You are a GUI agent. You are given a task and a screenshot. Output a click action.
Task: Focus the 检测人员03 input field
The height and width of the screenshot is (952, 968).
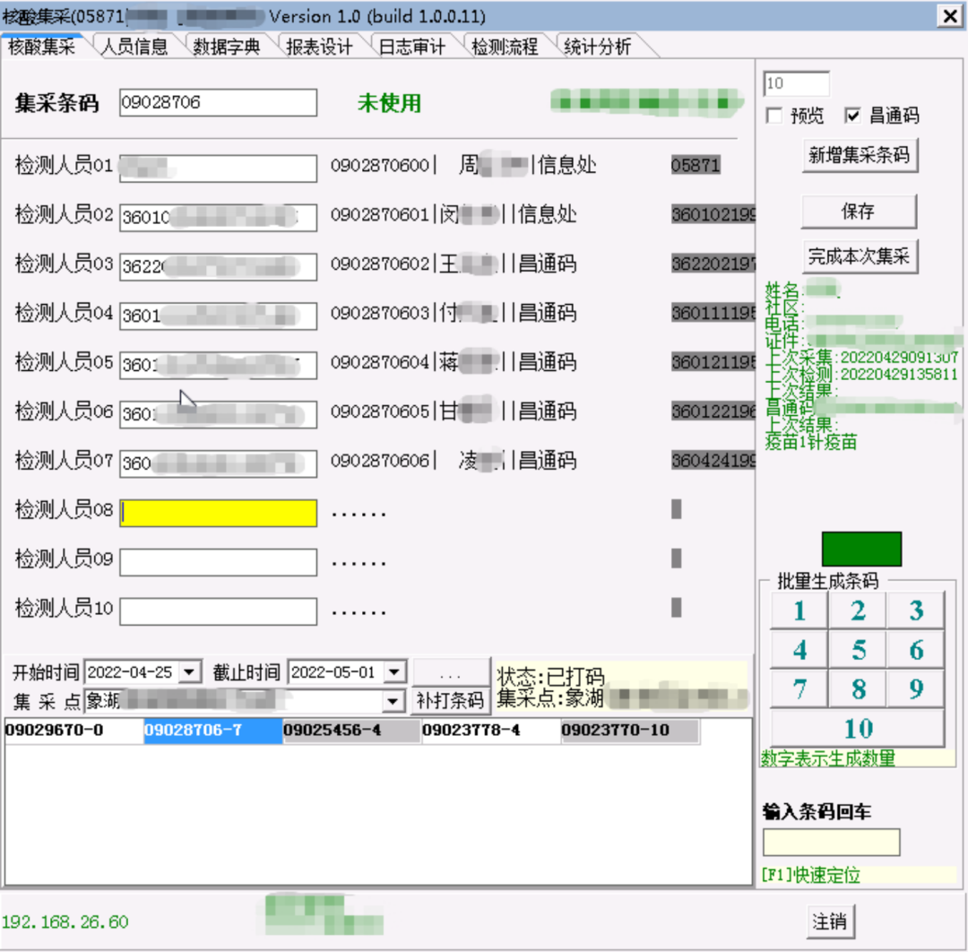coord(218,267)
